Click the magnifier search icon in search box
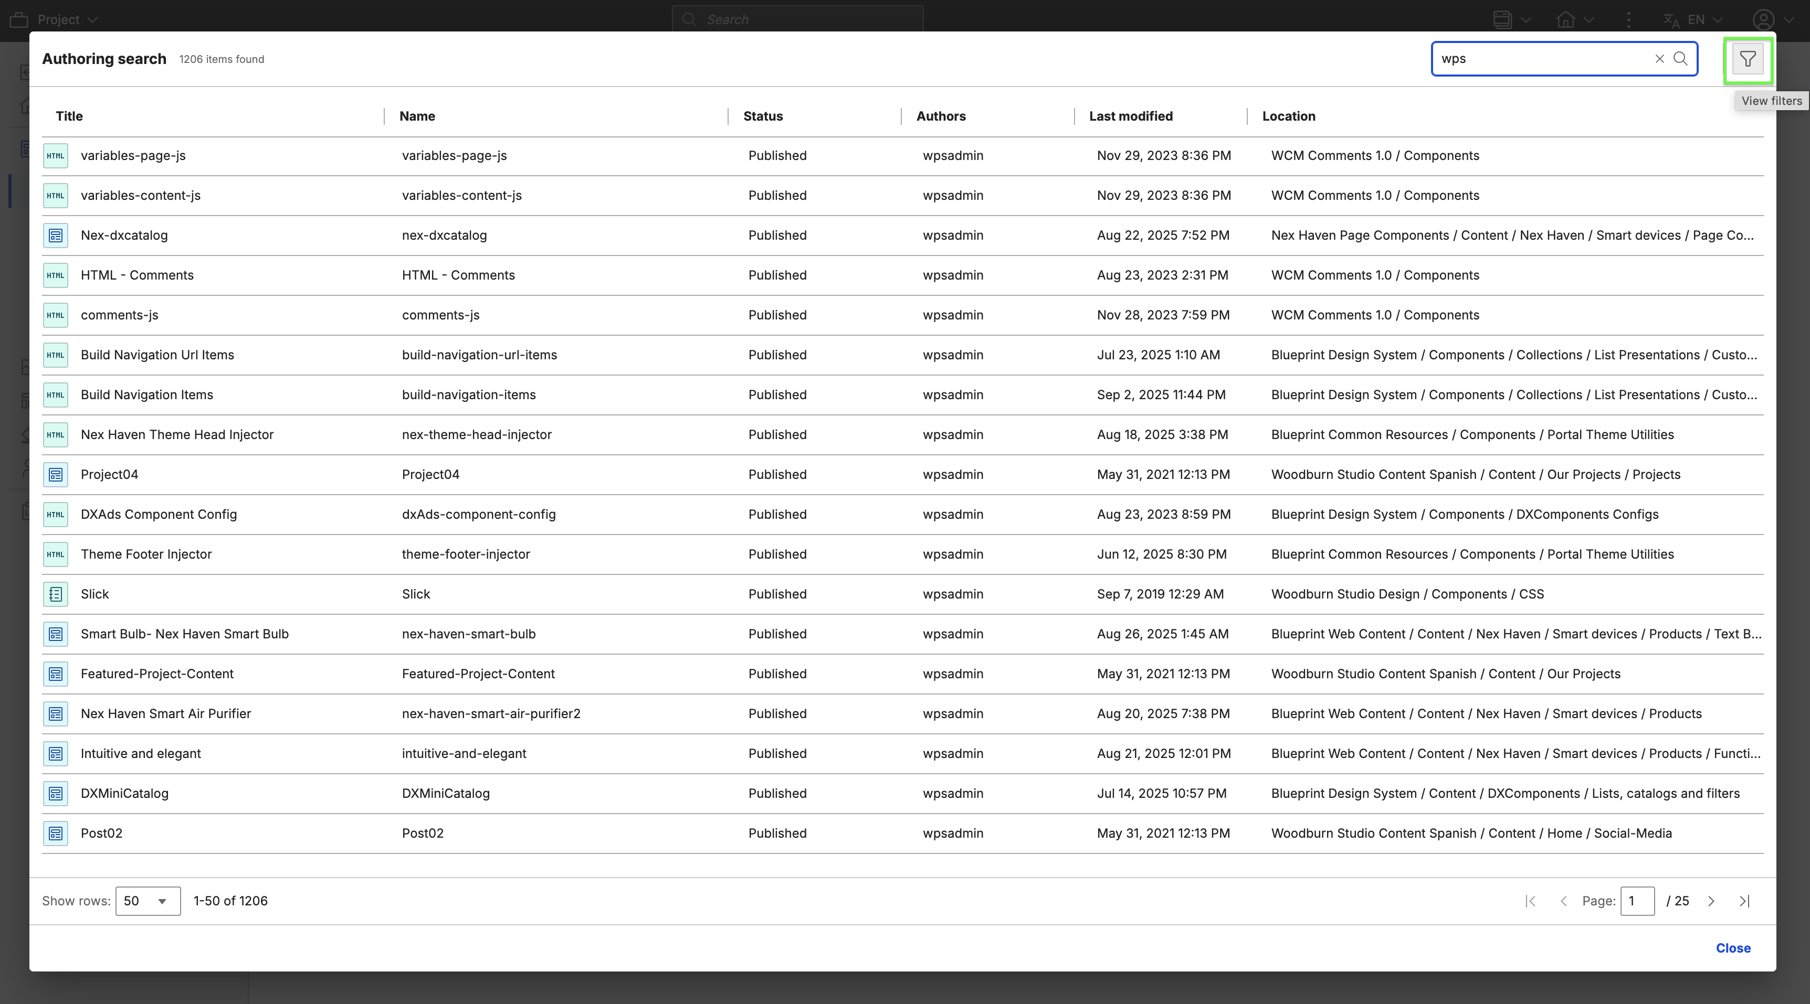 tap(1680, 59)
